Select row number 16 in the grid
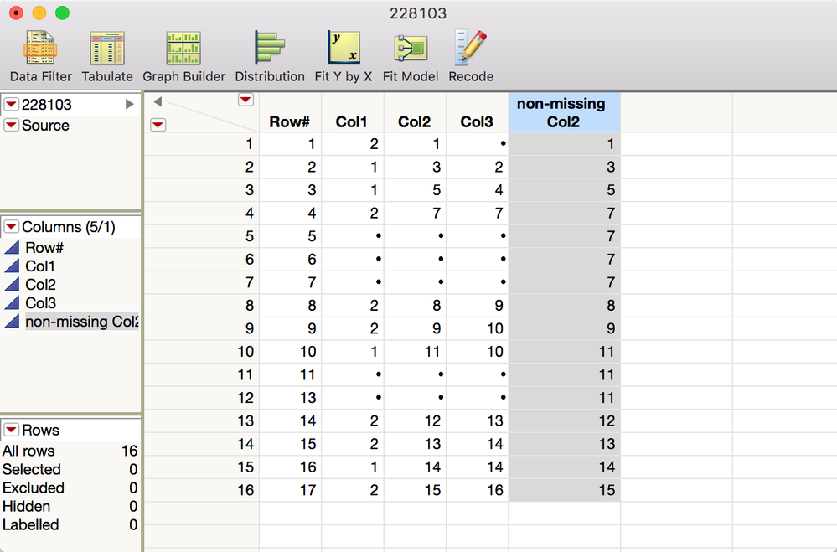This screenshot has width=837, height=552. tap(202, 490)
